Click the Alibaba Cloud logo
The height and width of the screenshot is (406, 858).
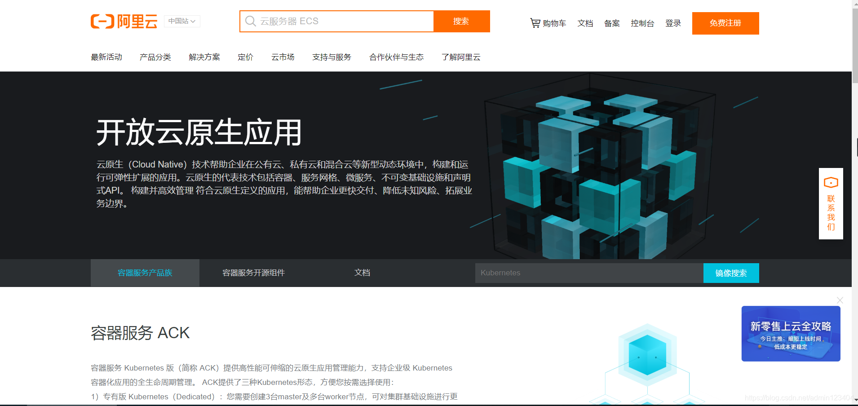point(124,21)
